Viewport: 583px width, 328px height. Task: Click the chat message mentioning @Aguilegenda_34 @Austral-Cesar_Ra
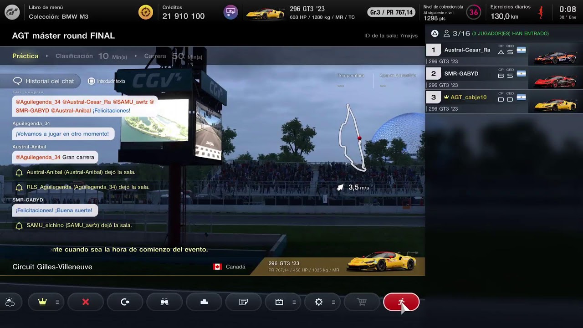pyautogui.click(x=85, y=106)
